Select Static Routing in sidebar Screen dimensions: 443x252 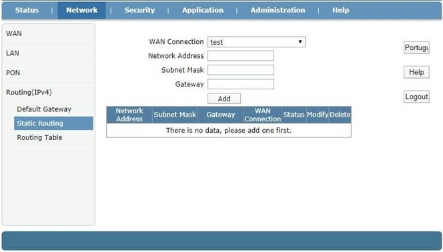pyautogui.click(x=53, y=123)
